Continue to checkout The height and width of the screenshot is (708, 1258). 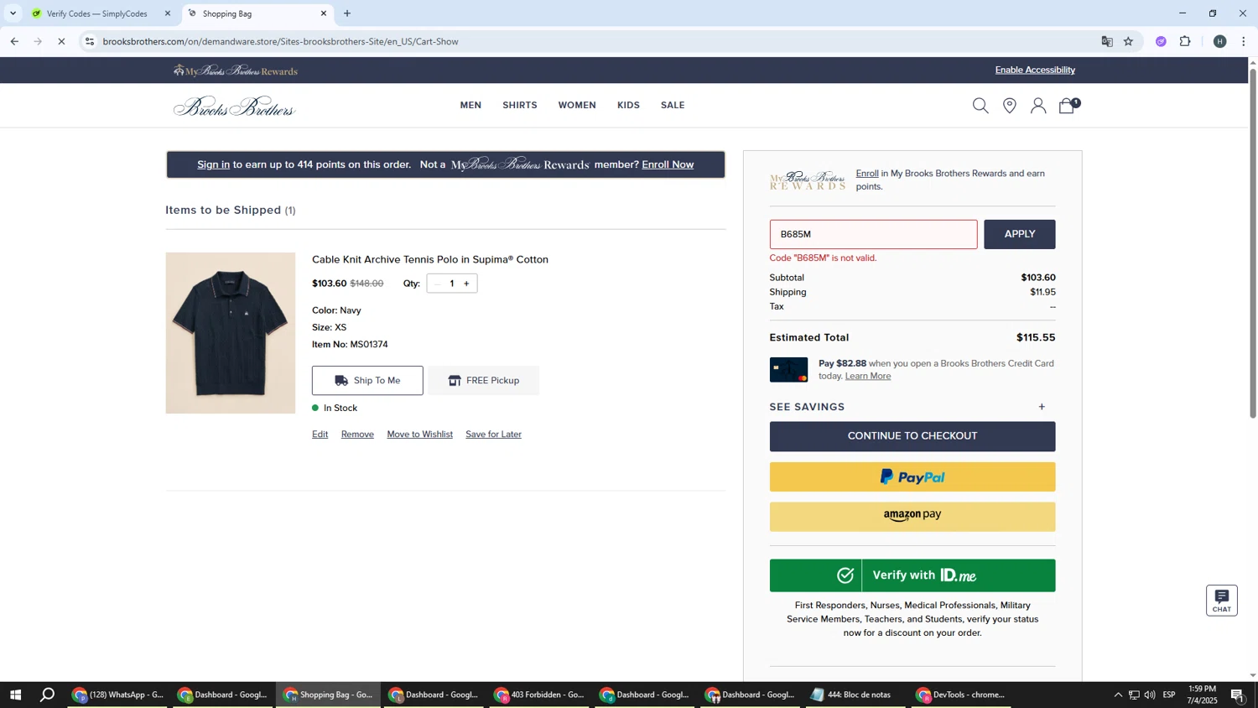click(912, 436)
